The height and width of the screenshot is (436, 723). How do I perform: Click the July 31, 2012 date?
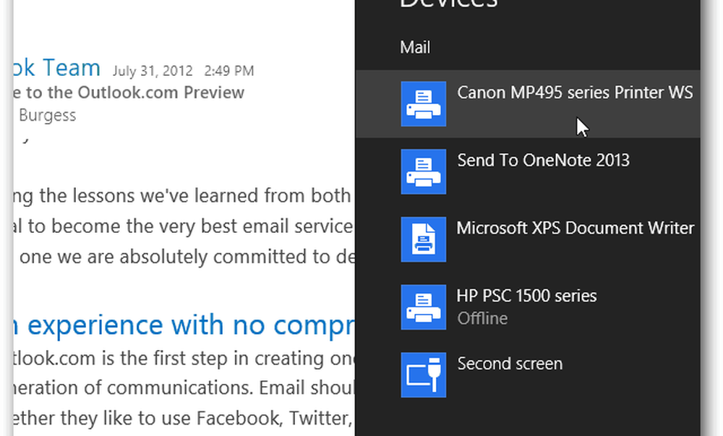tap(153, 71)
